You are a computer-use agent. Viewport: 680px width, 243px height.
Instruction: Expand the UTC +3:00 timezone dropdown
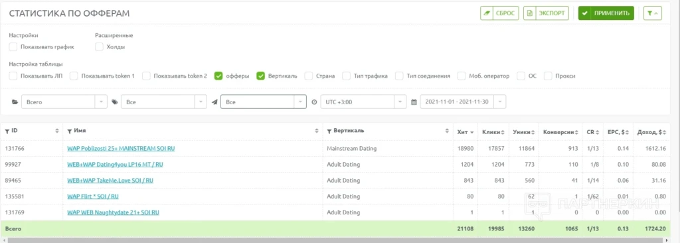point(363,102)
